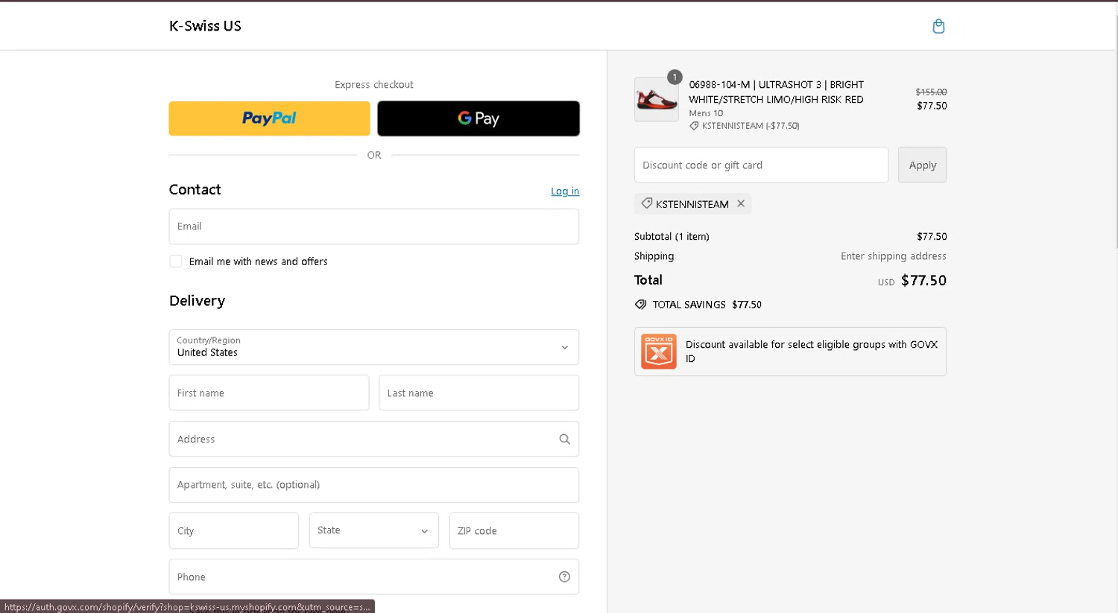Click the Total amount $77.50
This screenshot has width=1118, height=613.
tap(923, 280)
